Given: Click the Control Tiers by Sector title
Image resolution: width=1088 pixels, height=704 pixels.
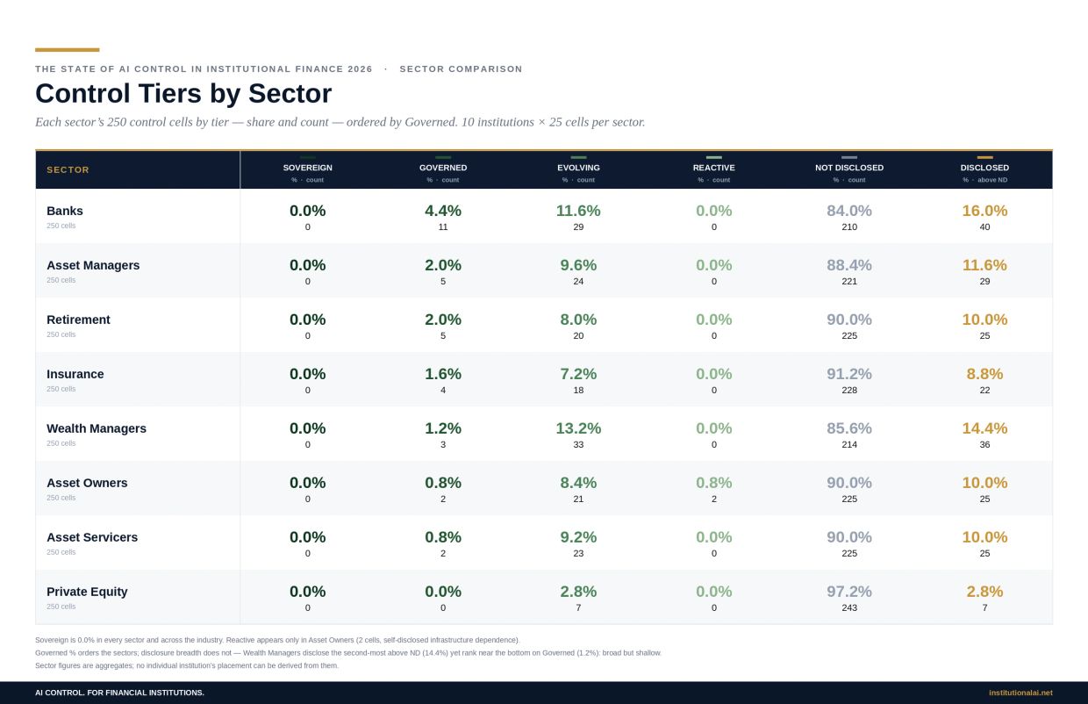Looking at the screenshot, I should [x=183, y=94].
